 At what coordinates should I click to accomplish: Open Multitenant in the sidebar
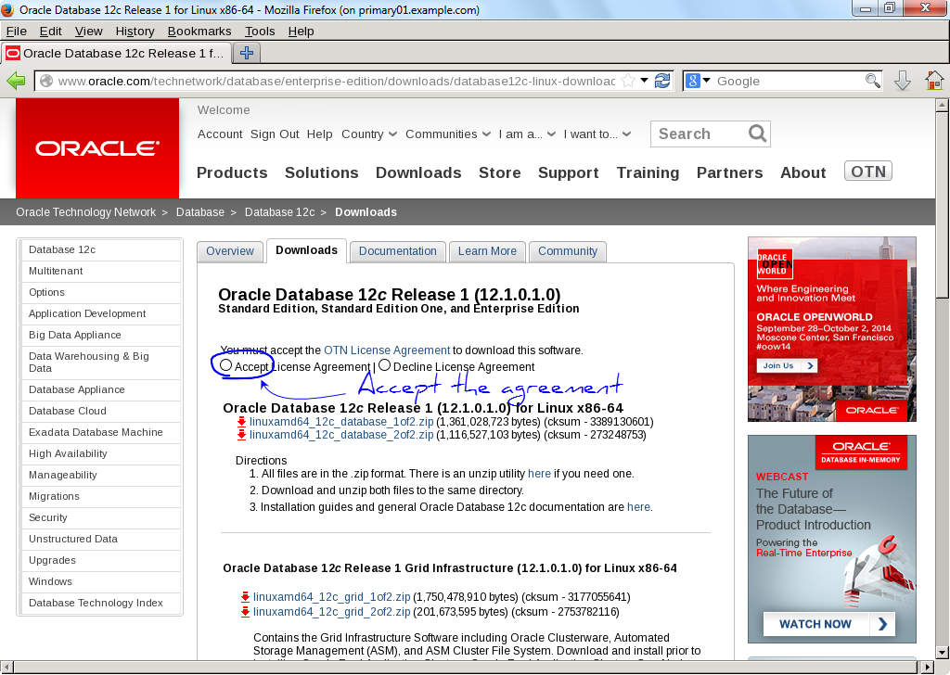[101, 271]
